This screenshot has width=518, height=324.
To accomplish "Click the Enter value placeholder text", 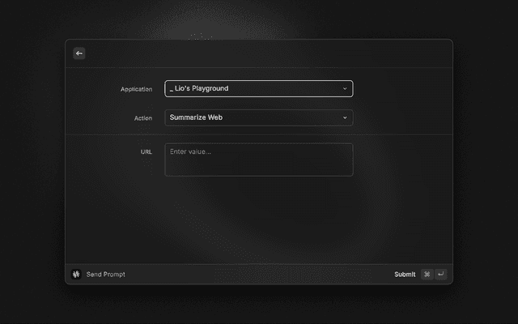I will (191, 151).
